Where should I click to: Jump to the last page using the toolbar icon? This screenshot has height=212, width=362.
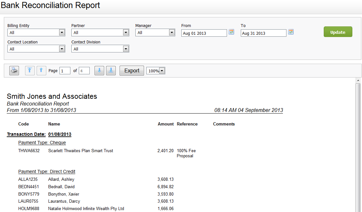click(x=111, y=70)
